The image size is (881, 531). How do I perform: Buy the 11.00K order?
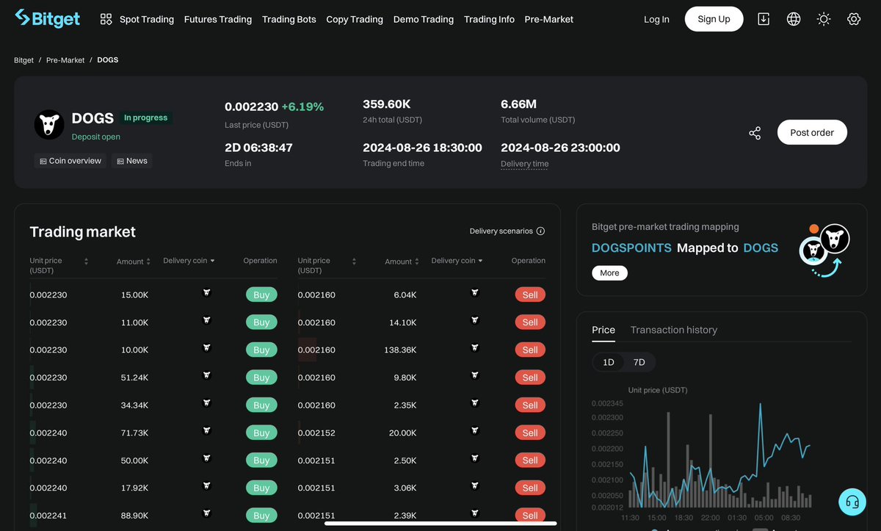261,322
